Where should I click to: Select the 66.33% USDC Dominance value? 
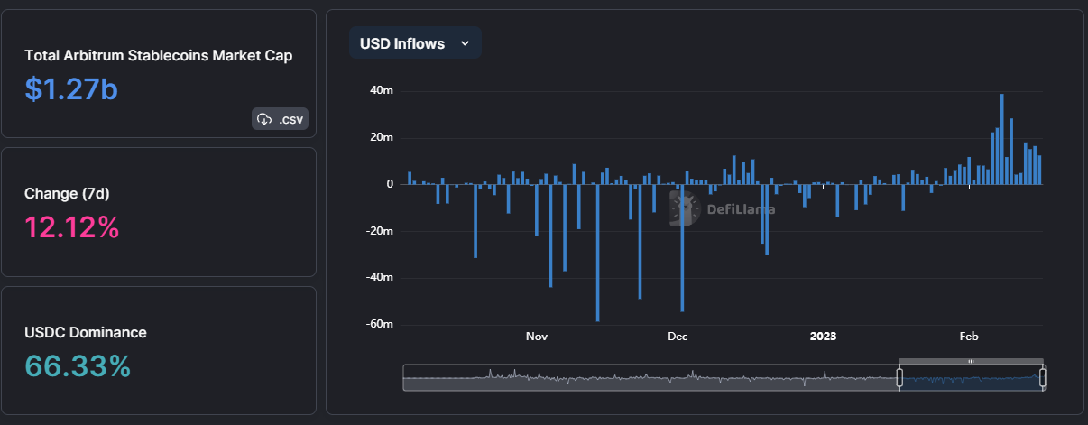click(x=78, y=366)
